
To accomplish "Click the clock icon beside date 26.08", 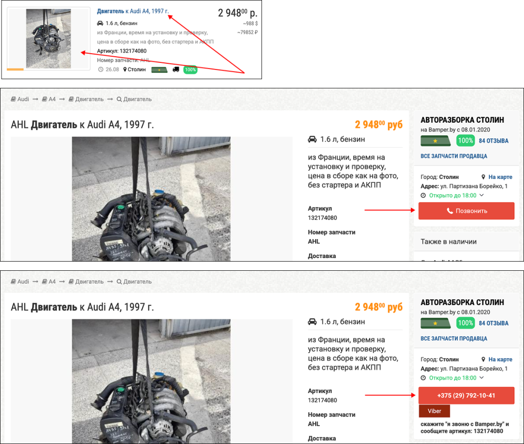I will pos(100,69).
